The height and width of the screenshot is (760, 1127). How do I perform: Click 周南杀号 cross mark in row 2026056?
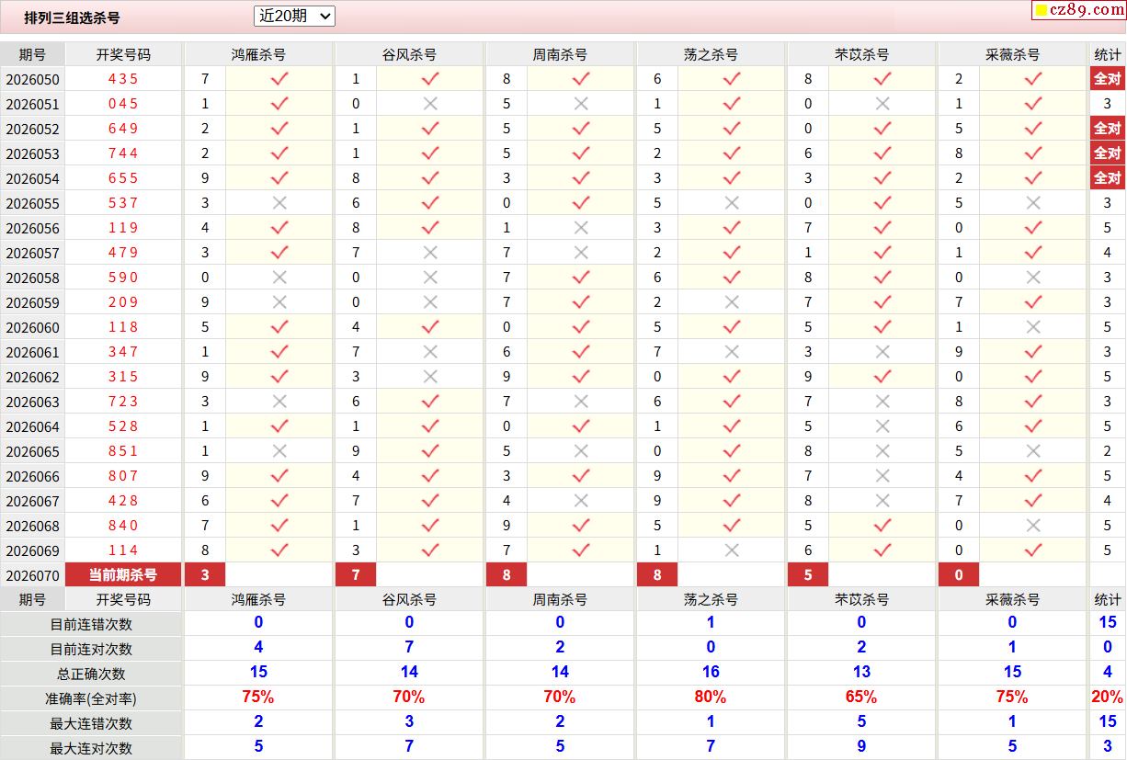coord(581,228)
